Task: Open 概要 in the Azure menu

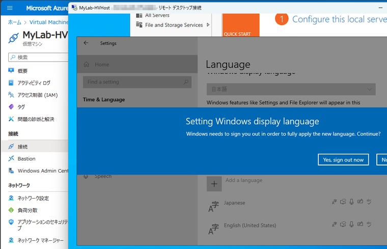Action: 22,71
